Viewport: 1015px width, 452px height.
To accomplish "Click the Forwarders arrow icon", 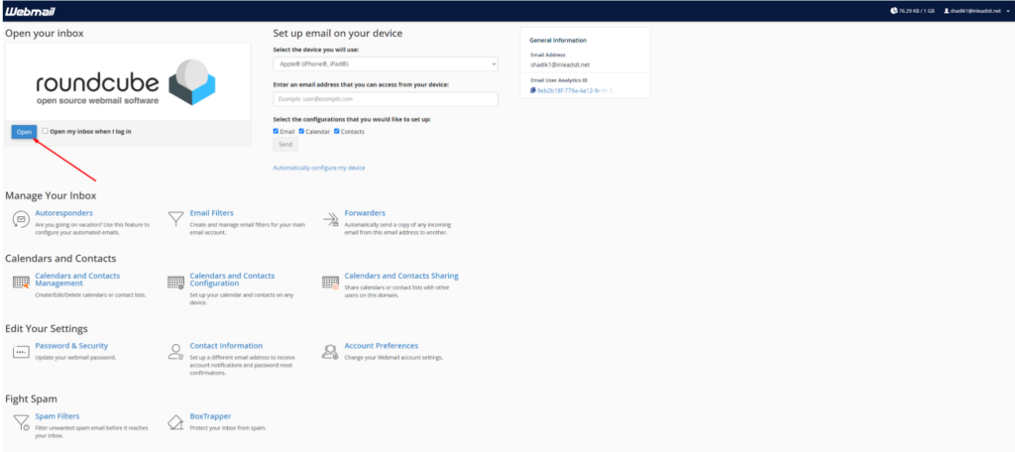I will tap(330, 219).
